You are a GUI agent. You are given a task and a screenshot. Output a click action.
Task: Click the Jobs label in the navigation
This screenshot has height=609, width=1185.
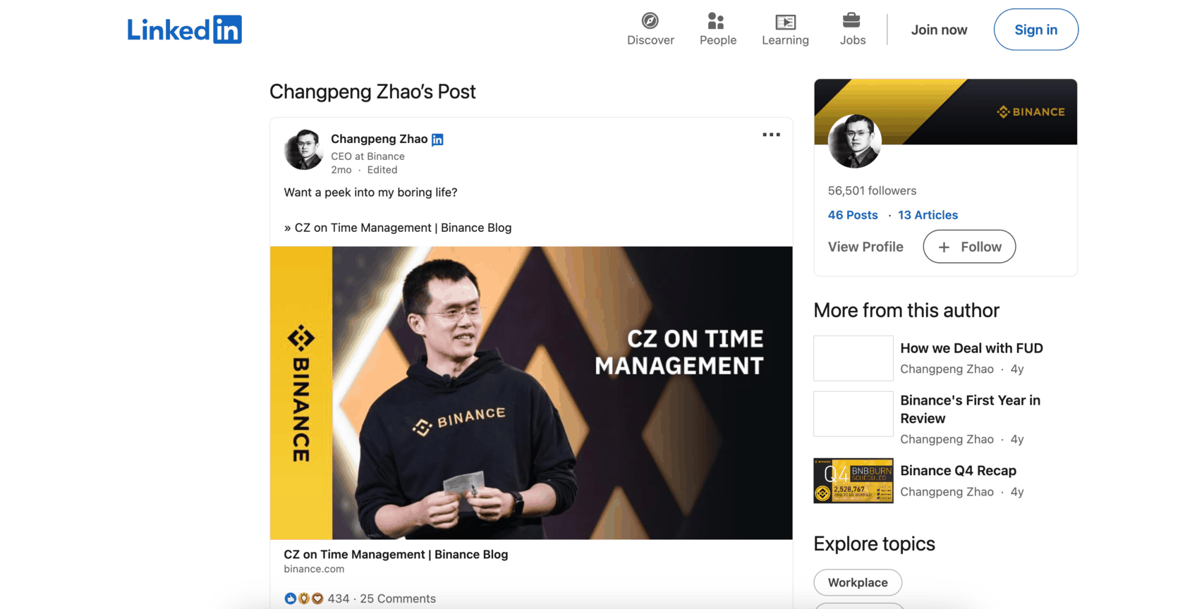coord(853,40)
